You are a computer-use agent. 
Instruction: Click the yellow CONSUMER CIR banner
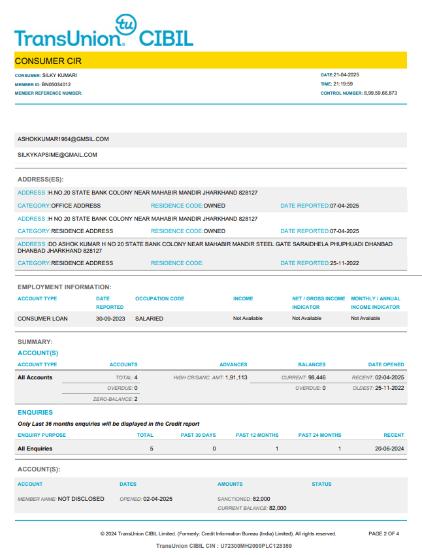[210, 61]
